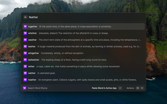Click the Word Rhyme icon in footer
This screenshot has width=167, height=104.
click(25, 88)
